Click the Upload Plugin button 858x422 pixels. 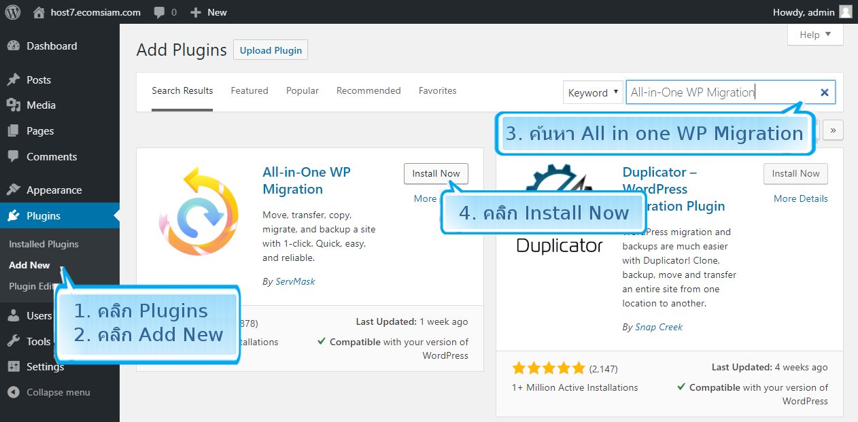[271, 50]
